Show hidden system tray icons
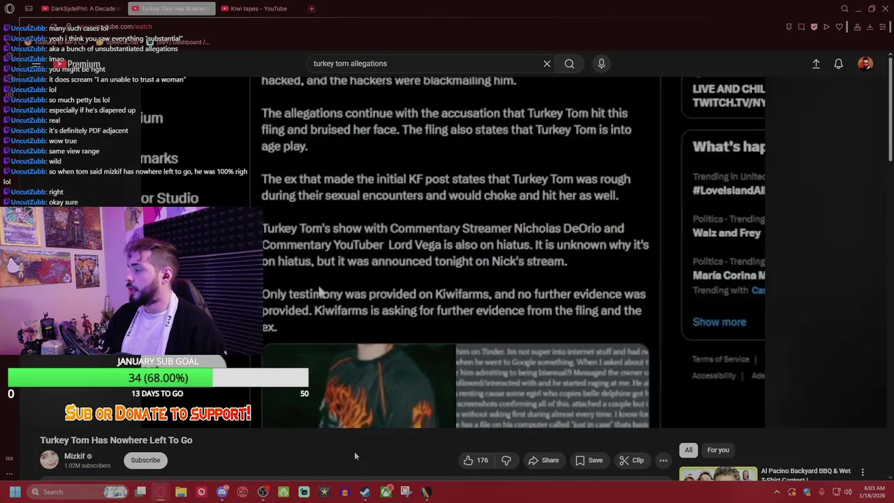The width and height of the screenshot is (894, 503). 777,492
